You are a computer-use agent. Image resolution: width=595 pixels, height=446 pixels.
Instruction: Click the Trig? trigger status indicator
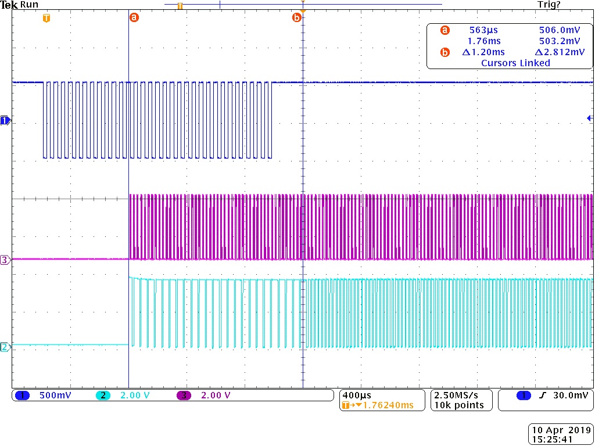pos(549,5)
